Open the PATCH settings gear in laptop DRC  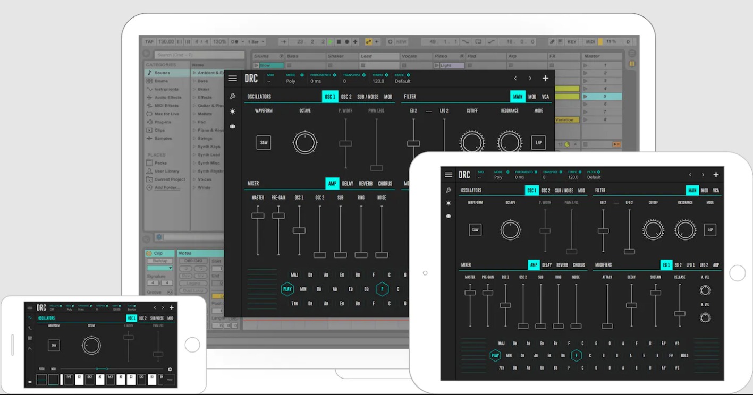(x=408, y=75)
